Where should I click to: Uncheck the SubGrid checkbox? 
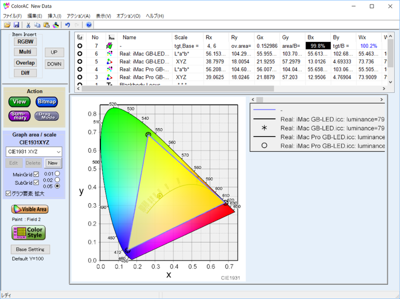(36, 182)
